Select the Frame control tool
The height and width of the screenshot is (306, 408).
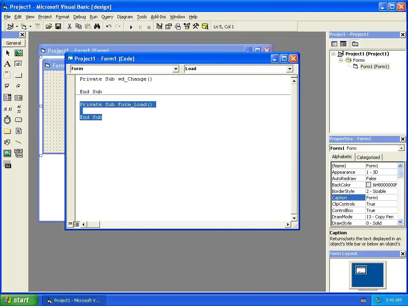[x=8, y=75]
